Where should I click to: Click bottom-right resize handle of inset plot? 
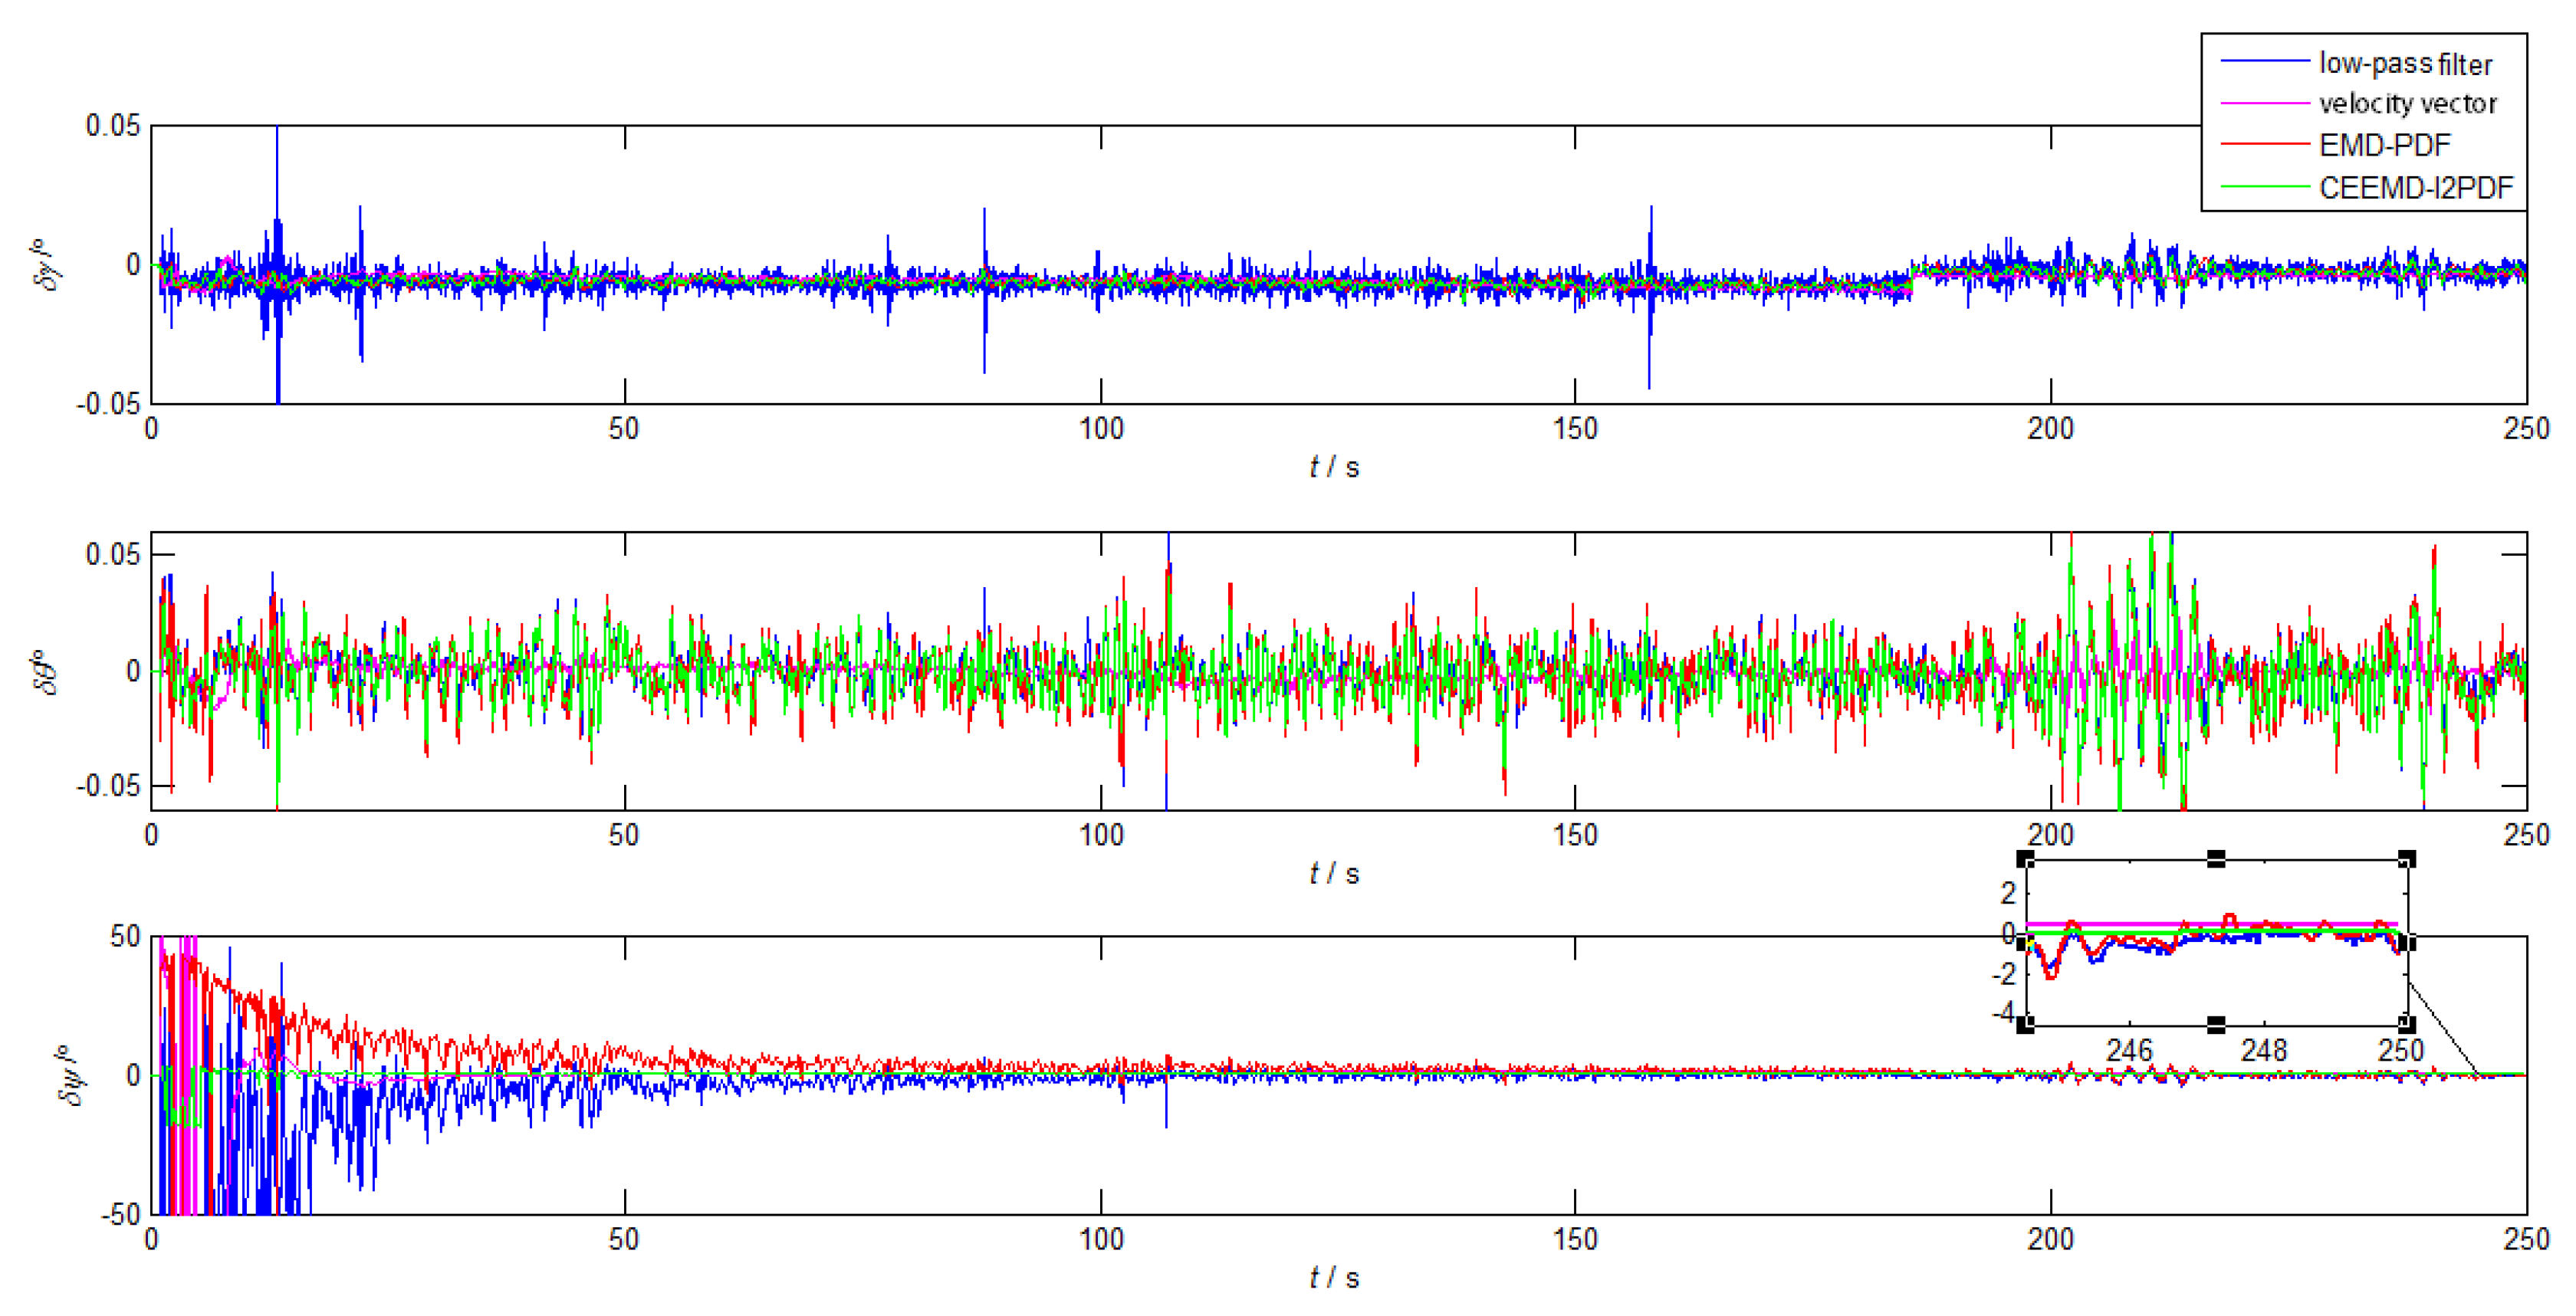tap(2407, 1024)
